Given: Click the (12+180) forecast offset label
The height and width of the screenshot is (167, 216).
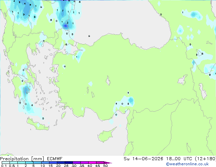Looking at the screenshot, I should tap(205, 159).
